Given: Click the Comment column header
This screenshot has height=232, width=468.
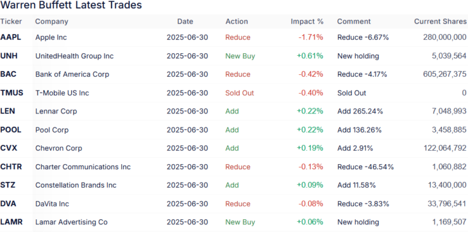Looking at the screenshot, I should click(x=354, y=22).
